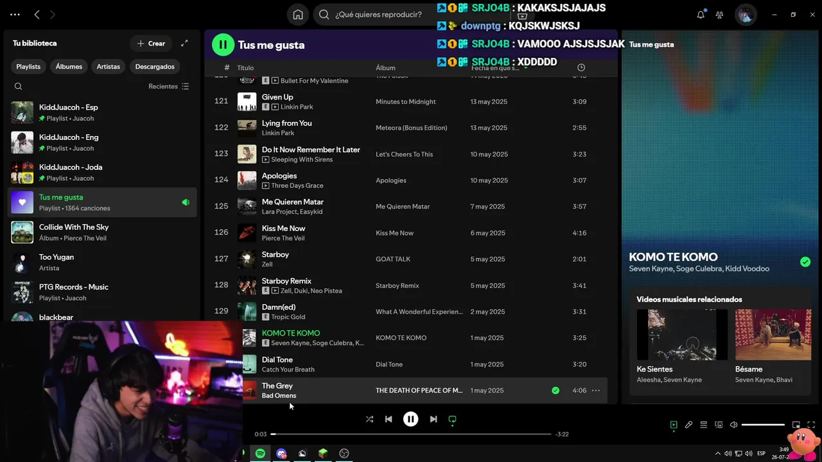Pause playback in the player bar

click(410, 419)
